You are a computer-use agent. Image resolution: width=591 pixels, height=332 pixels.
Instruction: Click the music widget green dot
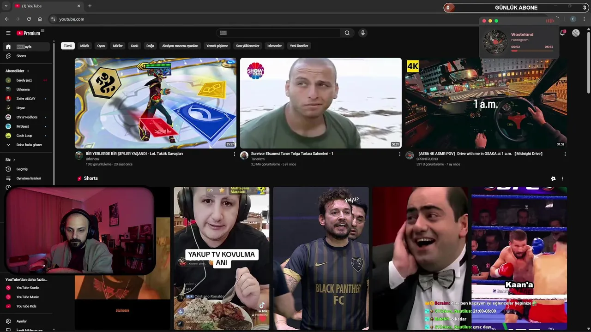point(496,21)
